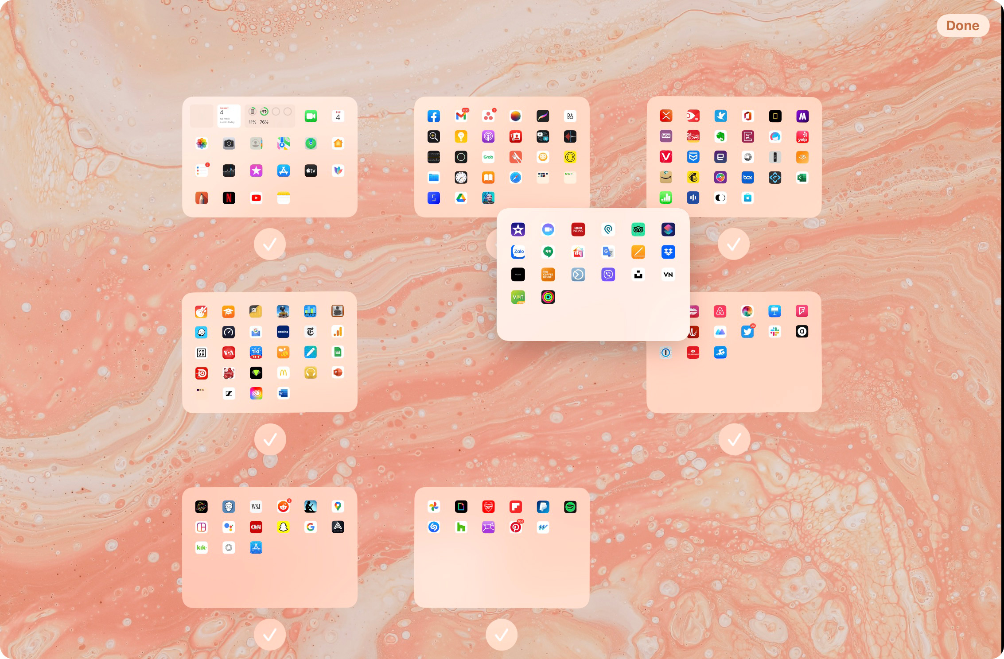Open the VN video editor icon
This screenshot has width=1004, height=659.
[668, 275]
